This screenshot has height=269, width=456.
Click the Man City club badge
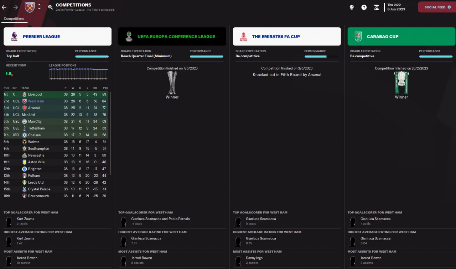click(24, 121)
